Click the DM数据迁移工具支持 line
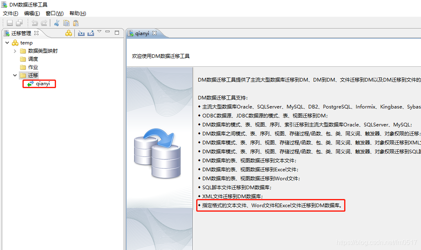This screenshot has width=421, height=250. click(223, 98)
